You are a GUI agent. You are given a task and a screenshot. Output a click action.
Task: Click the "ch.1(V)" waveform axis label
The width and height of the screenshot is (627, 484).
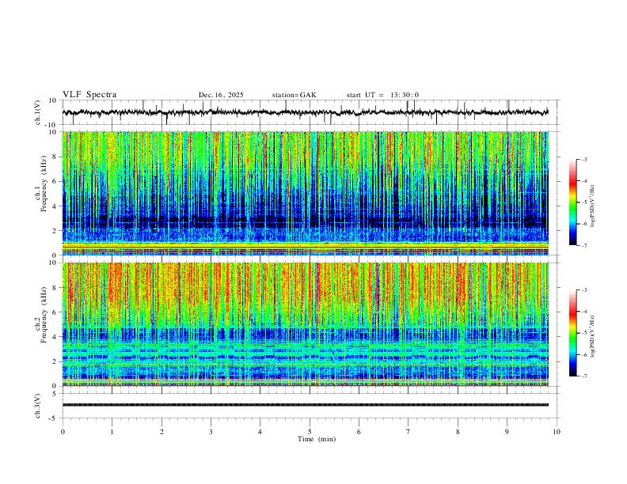tap(38, 112)
